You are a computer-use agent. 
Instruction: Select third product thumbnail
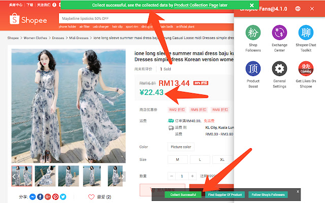69,176
